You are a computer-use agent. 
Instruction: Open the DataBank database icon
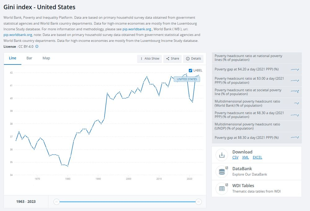point(222,172)
